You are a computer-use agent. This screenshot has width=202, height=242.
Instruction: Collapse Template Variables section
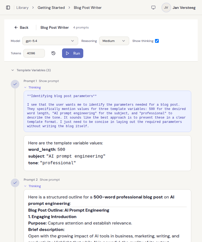(x=13, y=70)
